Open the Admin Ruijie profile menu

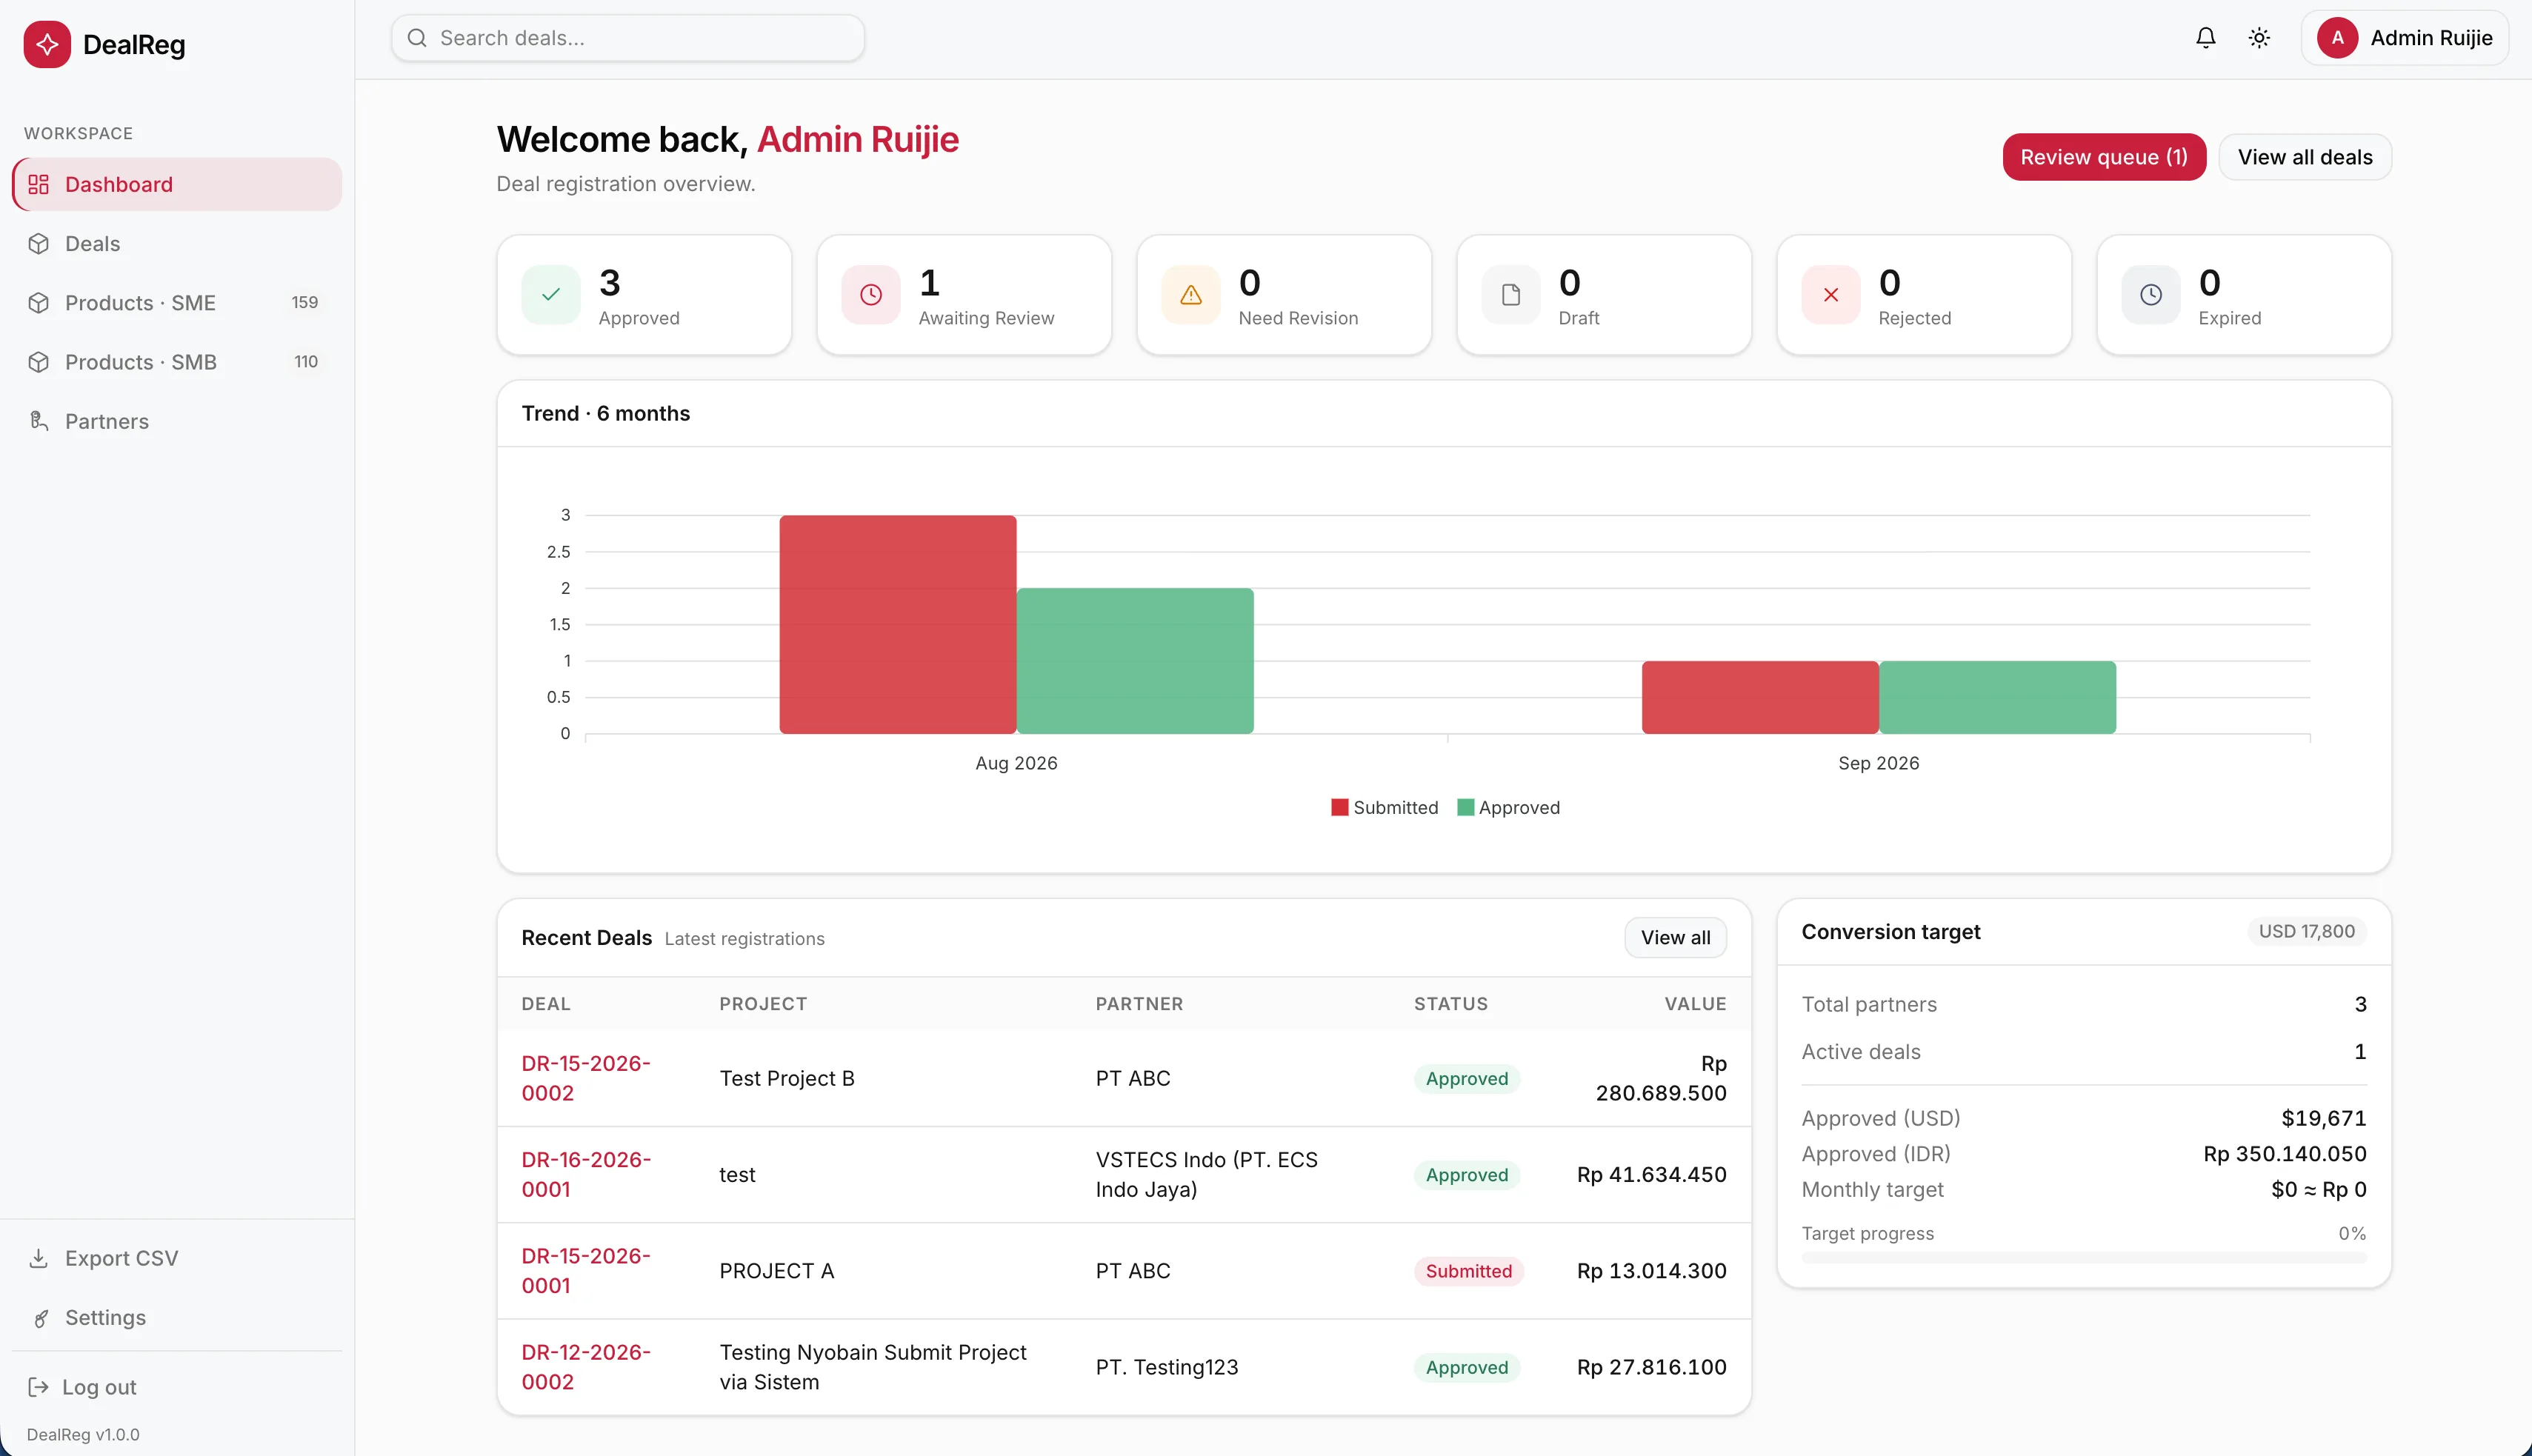[2404, 38]
